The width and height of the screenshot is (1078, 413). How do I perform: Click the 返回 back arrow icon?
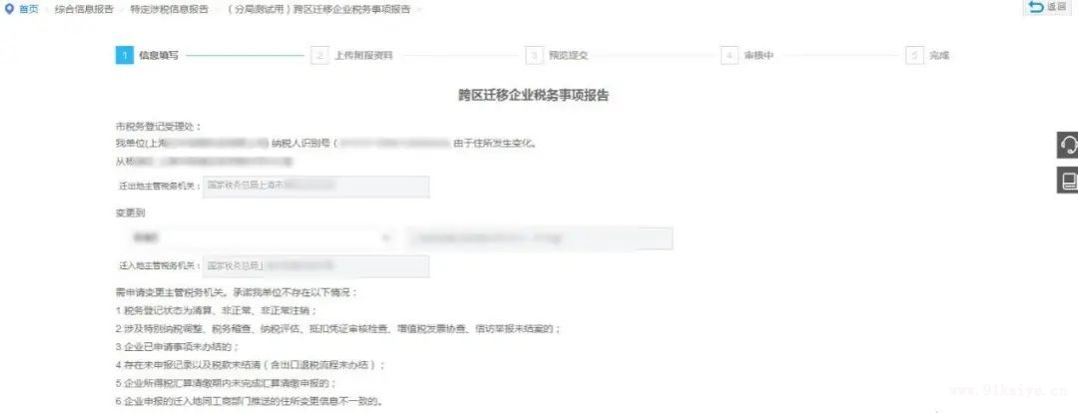pyautogui.click(x=1037, y=7)
